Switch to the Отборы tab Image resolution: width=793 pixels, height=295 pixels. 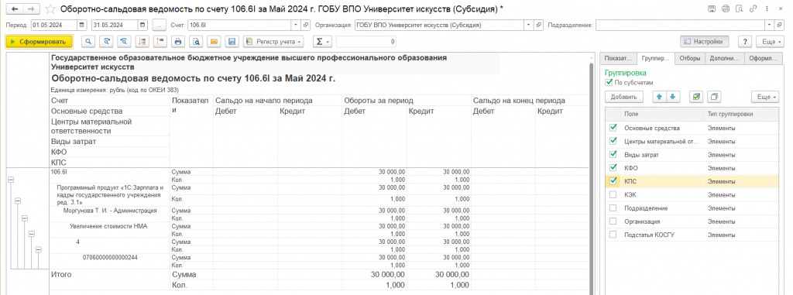690,59
